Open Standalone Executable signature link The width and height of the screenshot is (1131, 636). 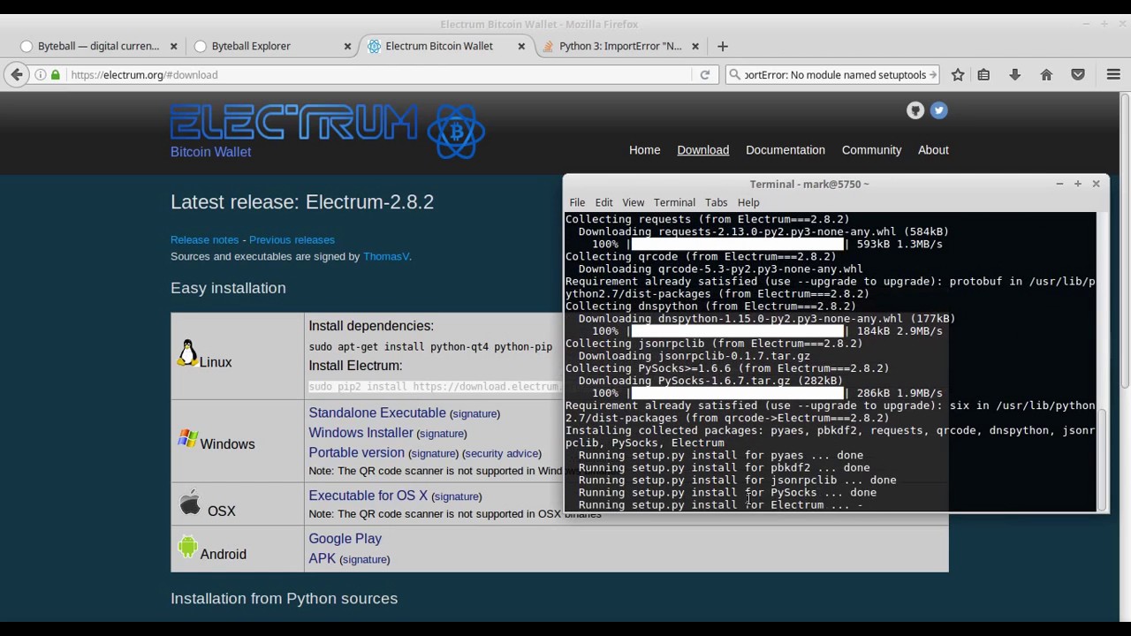[x=474, y=413]
